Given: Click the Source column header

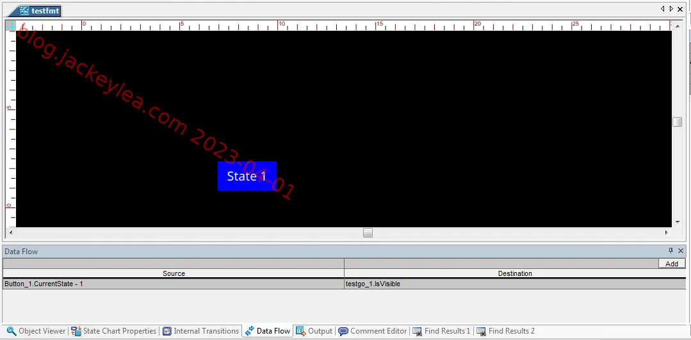Looking at the screenshot, I should [x=174, y=273].
